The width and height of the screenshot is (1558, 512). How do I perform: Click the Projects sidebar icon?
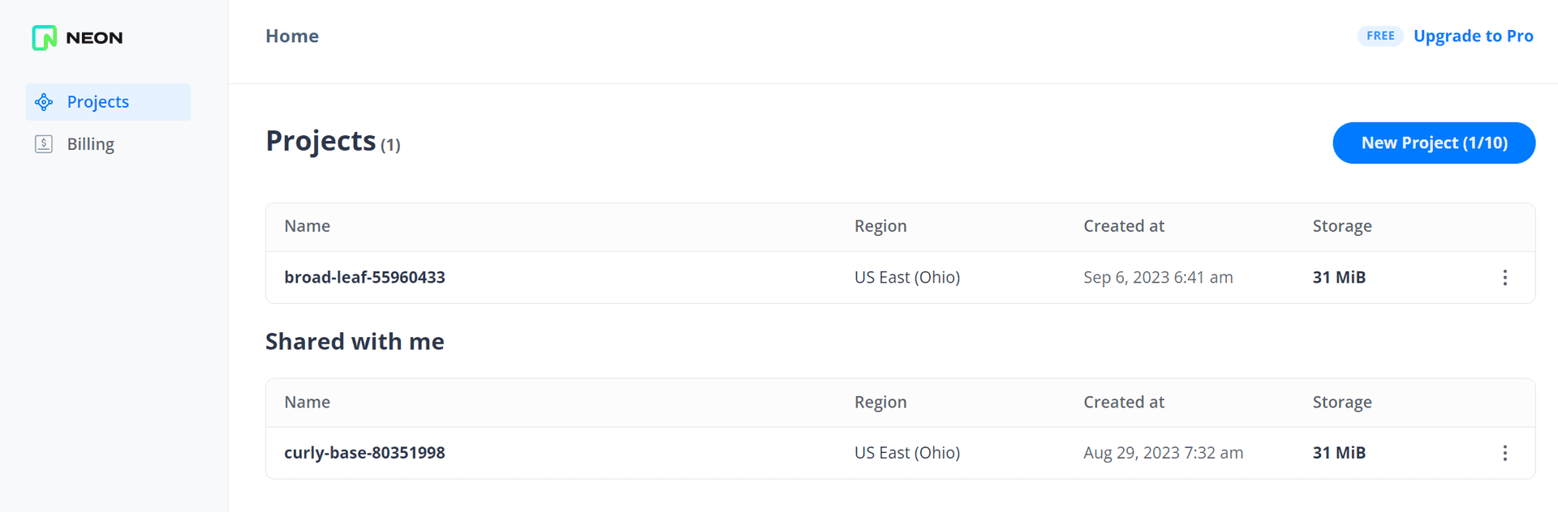coord(44,102)
